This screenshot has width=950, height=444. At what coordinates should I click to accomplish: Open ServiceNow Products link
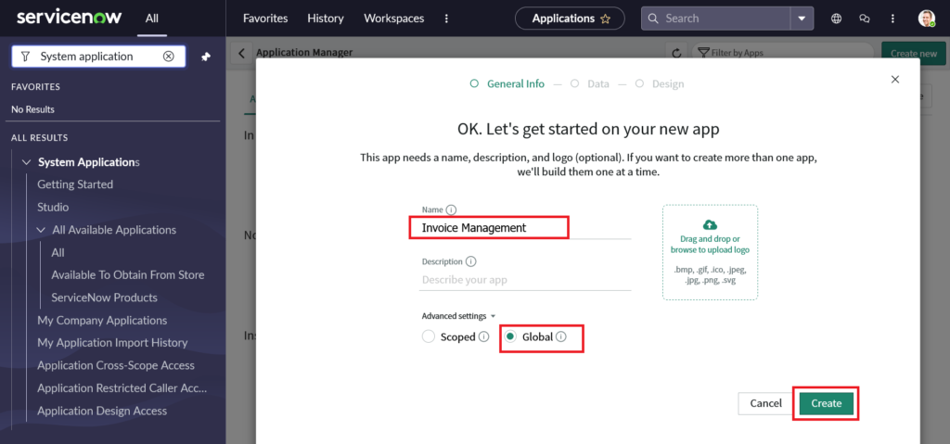pyautogui.click(x=104, y=298)
